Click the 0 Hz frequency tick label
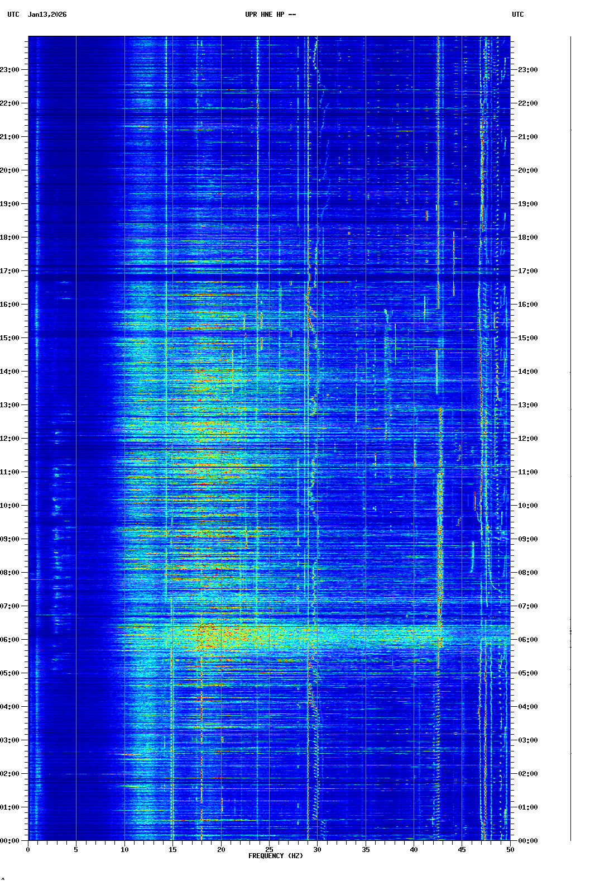Image resolution: width=595 pixels, height=885 pixels. (x=28, y=850)
